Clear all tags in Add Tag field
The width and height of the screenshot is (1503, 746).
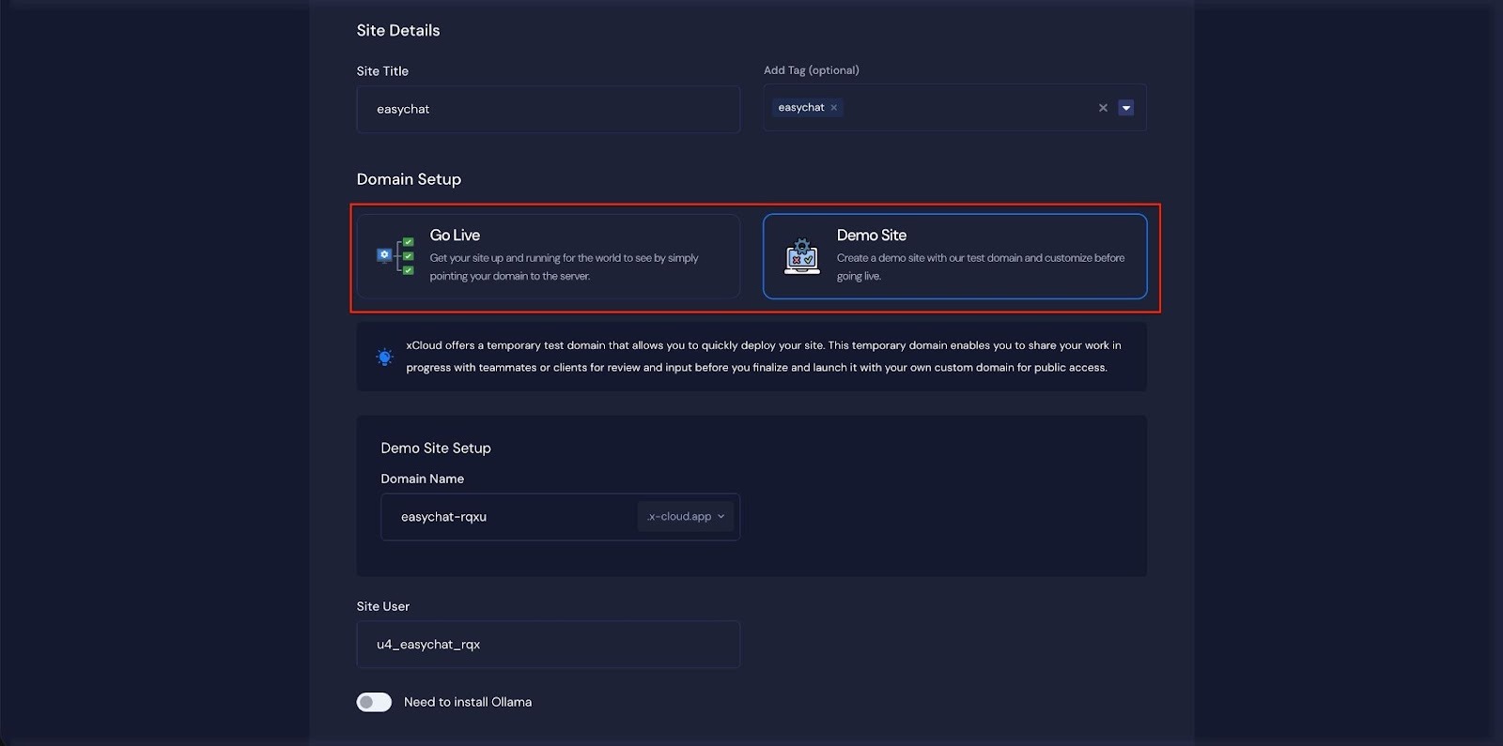coord(1103,108)
